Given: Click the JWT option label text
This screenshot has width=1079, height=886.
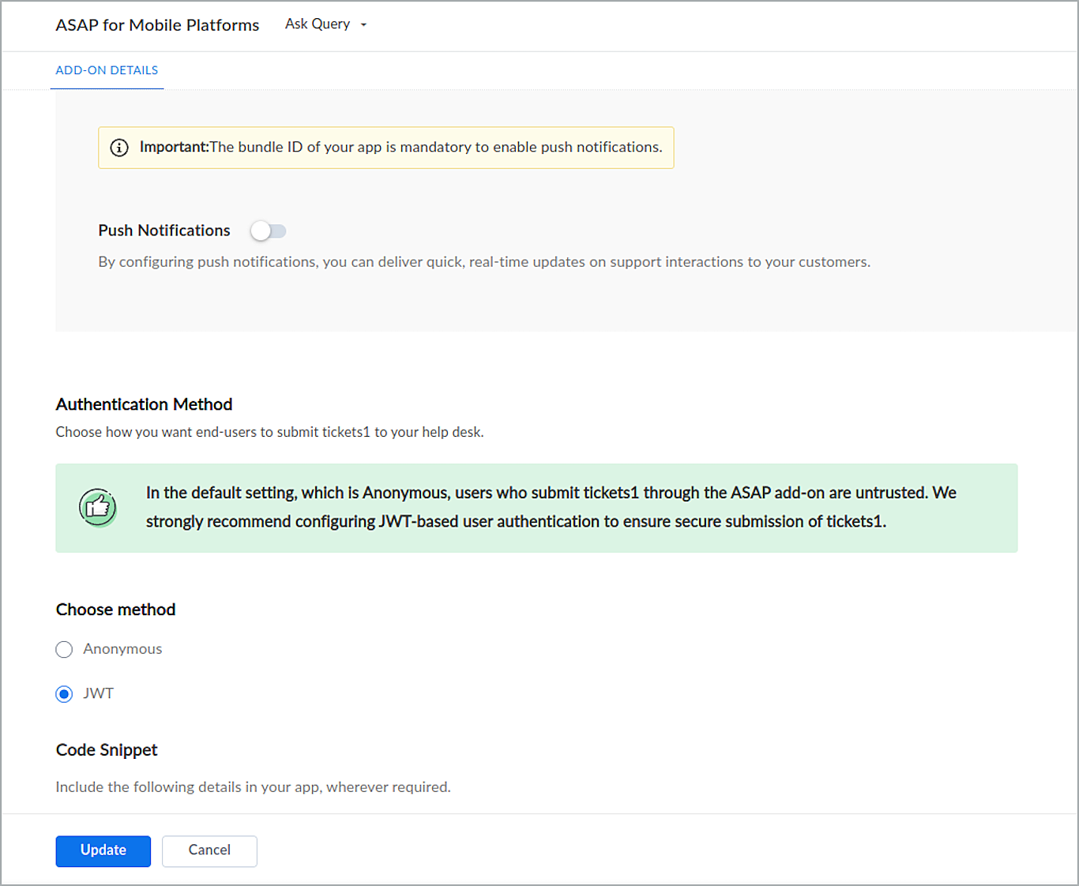Looking at the screenshot, I should pyautogui.click(x=99, y=693).
